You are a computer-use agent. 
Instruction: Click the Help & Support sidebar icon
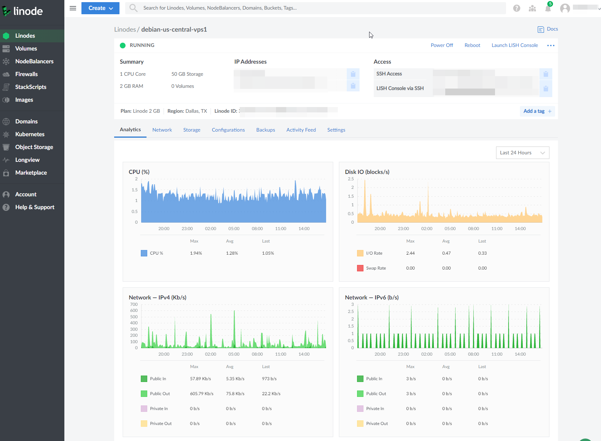[6, 207]
